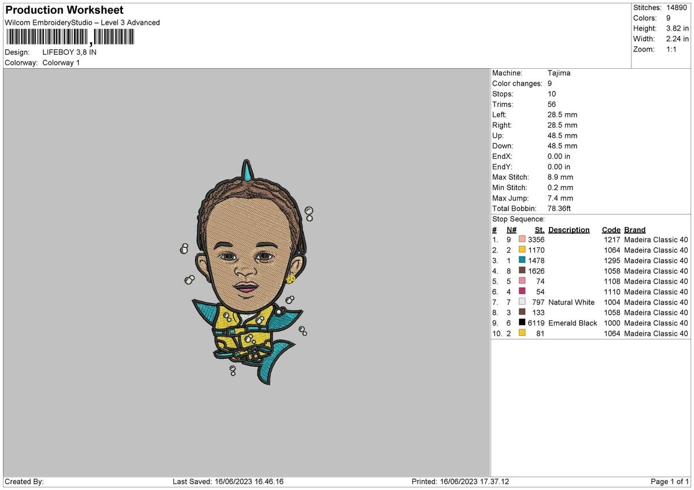
Task: Select the 'Down:' label
Action: click(503, 146)
